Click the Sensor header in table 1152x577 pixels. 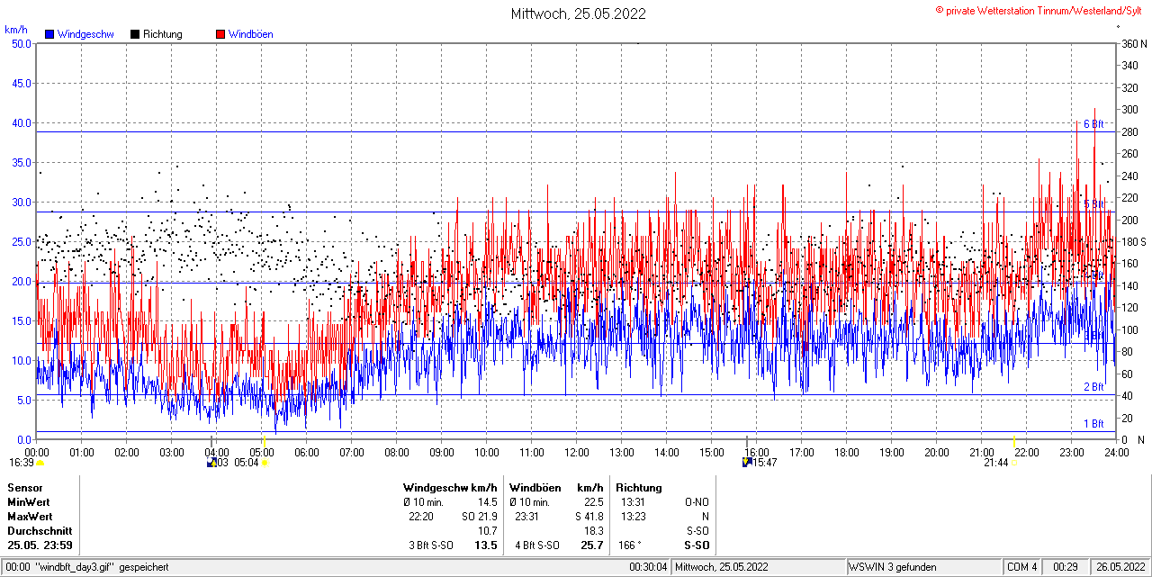coord(25,488)
